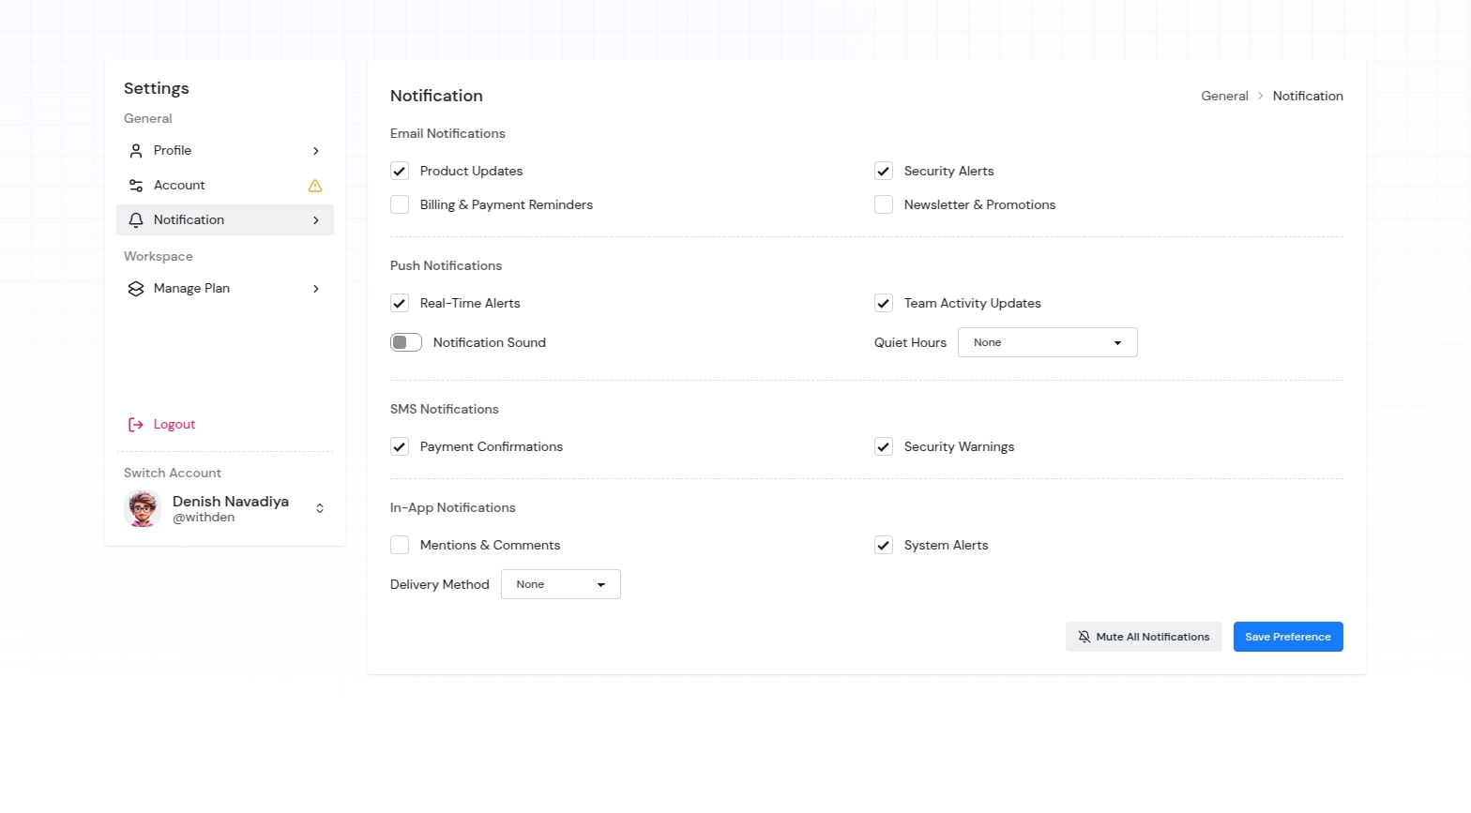Image resolution: width=1471 pixels, height=813 pixels.
Task: Click the Manage Plan layers icon
Action: click(x=136, y=289)
